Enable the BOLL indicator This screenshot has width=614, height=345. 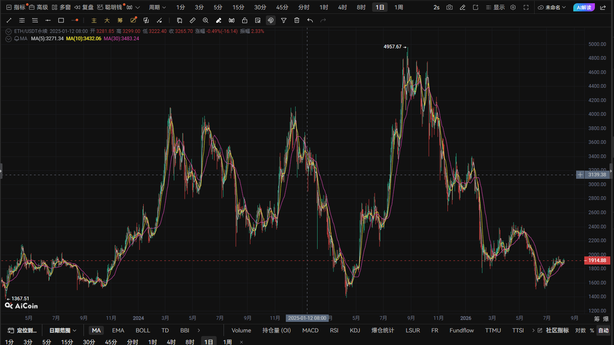(x=143, y=330)
